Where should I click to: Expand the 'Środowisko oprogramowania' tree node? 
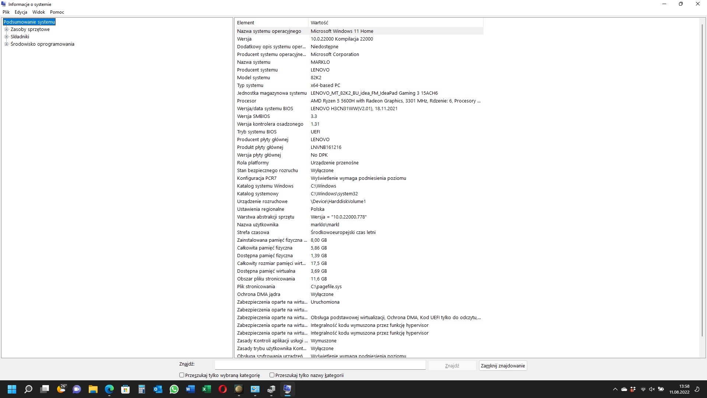click(6, 44)
